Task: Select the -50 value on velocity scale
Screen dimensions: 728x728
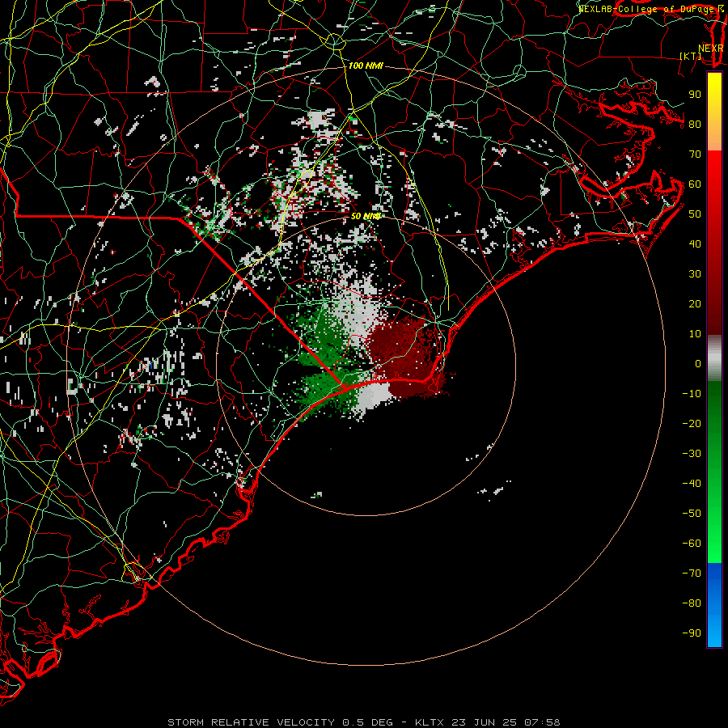Action: pos(692,514)
